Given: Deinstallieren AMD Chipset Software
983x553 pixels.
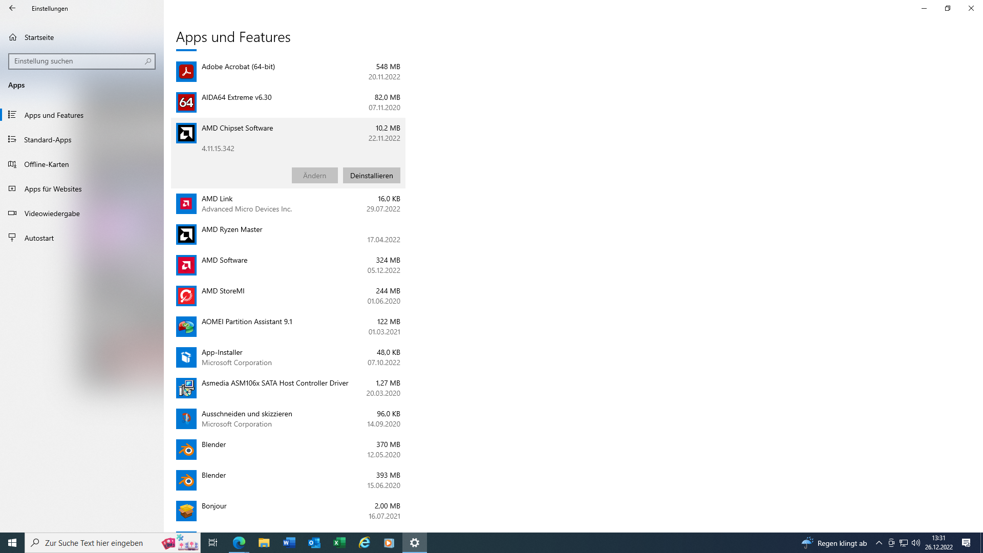Looking at the screenshot, I should click(x=371, y=175).
